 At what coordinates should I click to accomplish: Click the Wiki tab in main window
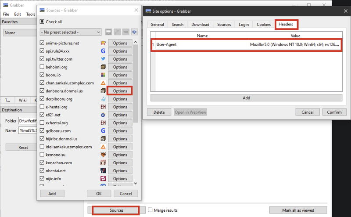(23, 100)
